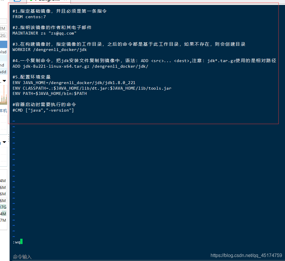Click the '#2.指明该镜像的作者和其电子邮件' comment

(52, 28)
